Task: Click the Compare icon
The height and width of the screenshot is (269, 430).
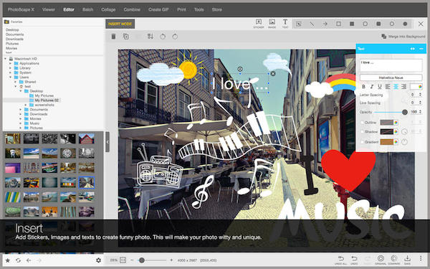Action: tap(394, 260)
